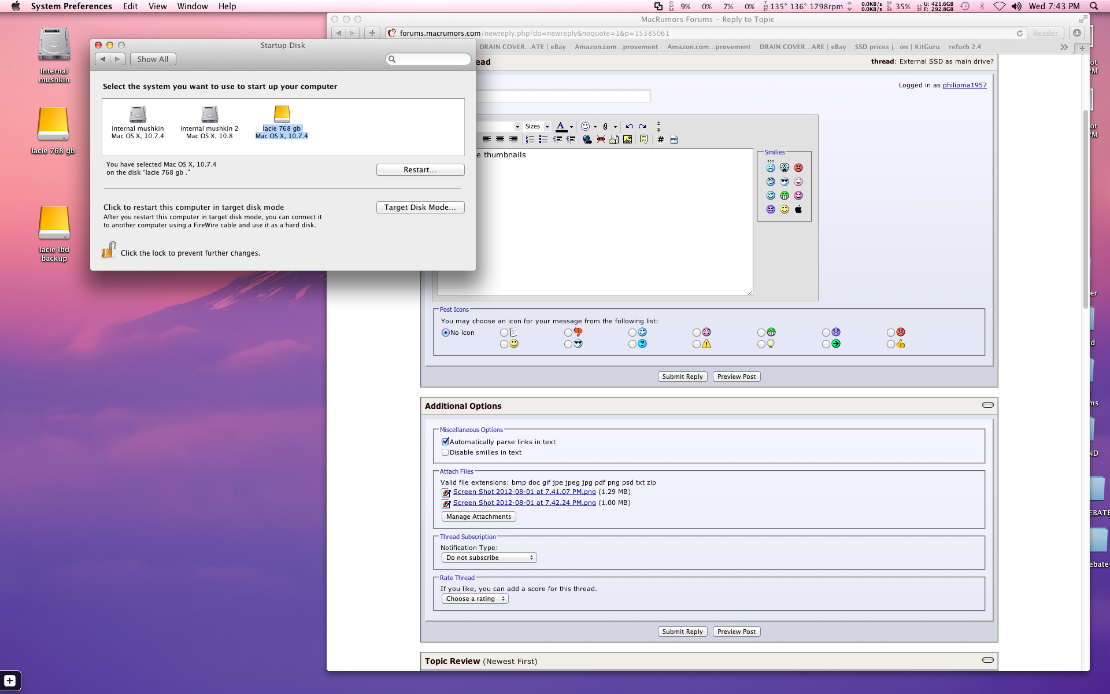Screen dimensions: 1110x694
Task: Click the center align icon
Action: point(499,139)
